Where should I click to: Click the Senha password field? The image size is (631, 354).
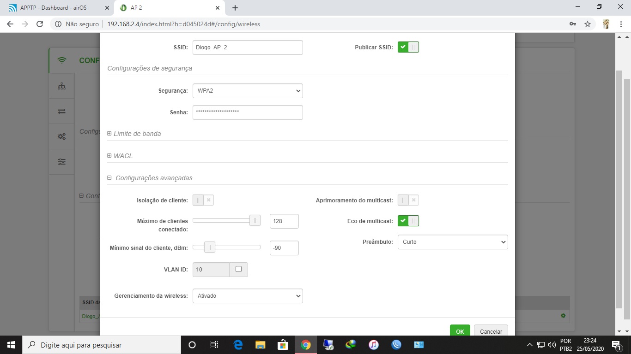coord(248,112)
